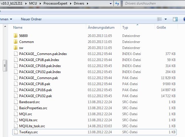
Task: Go to v10.3_b121211 breadcrumb segment
Action: (x=11, y=3)
